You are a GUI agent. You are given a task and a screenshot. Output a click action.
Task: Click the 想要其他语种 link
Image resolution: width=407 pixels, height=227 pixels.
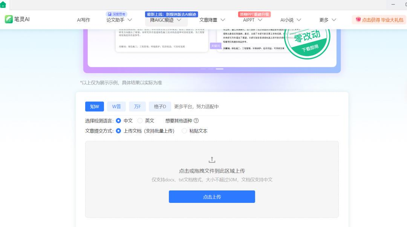point(179,121)
